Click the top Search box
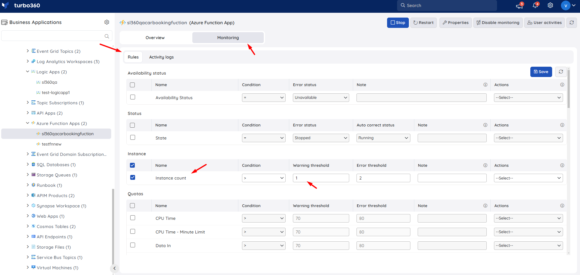The height and width of the screenshot is (275, 580). 447,5
